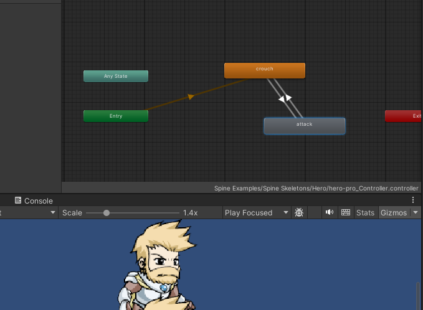Toggle the Stats overlay button
423x310 pixels.
coord(365,213)
